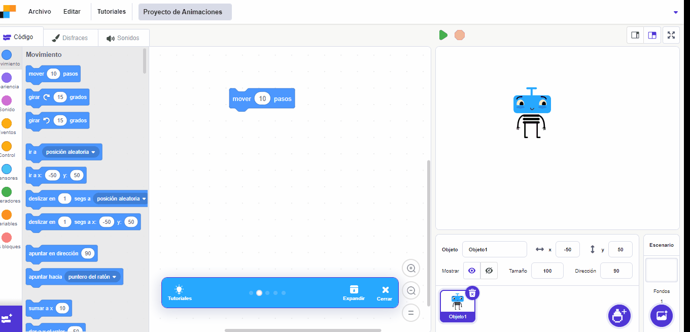Click the value 10 in workspace mover block
Screen dimensions: 690x332
[x=262, y=99]
